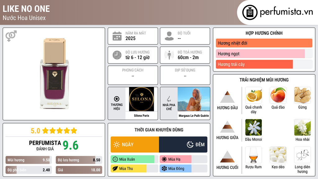
Task: Select the Hoa nhài jasmine image
Action: (x=302, y=127)
